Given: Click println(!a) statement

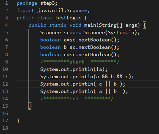Looking at the screenshot, I should [x=74, y=70].
